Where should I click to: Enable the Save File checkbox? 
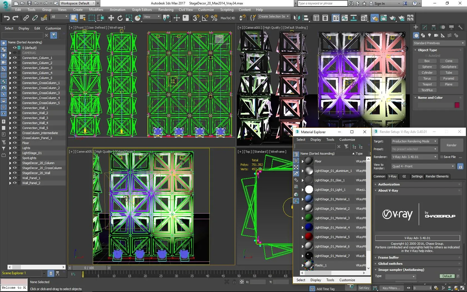441,157
